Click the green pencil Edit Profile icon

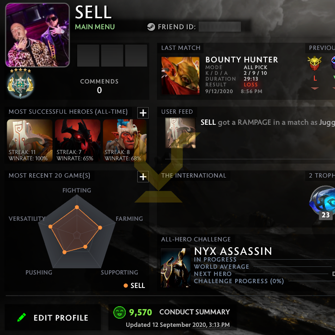click(22, 317)
